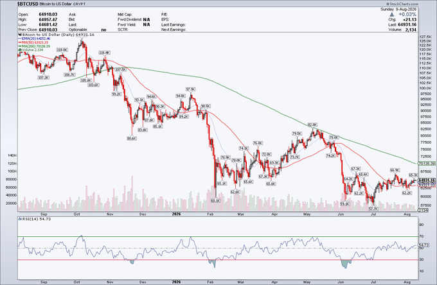
Task: Click the Fwd Dividend label
Action: pos(130,19)
